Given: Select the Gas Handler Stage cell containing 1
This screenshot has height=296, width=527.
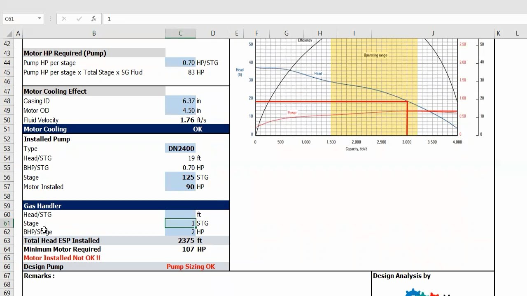Looking at the screenshot, I should (180, 223).
